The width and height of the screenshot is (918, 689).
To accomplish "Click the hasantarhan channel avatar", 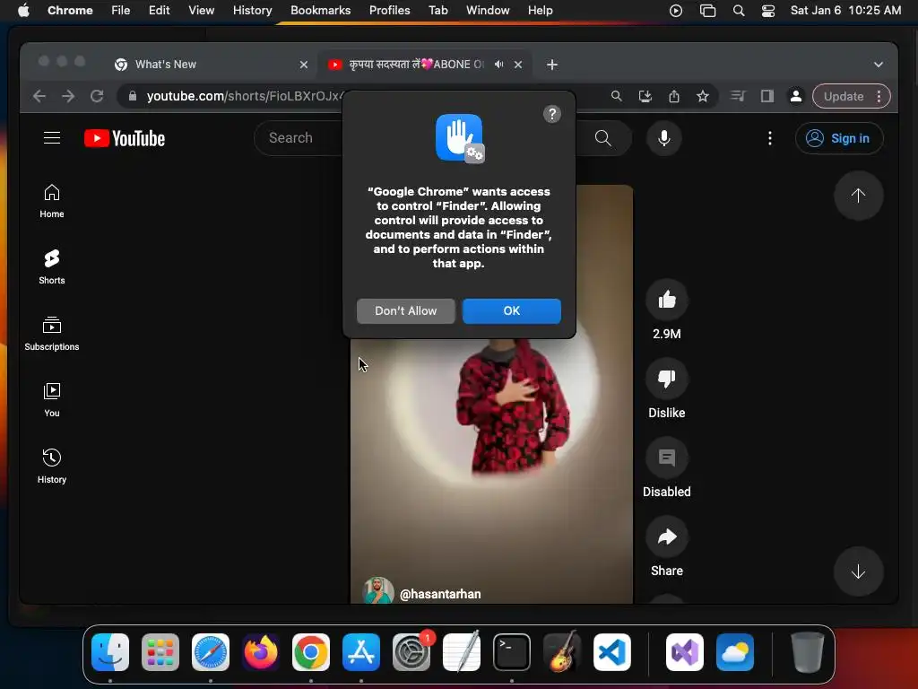I will [378, 590].
